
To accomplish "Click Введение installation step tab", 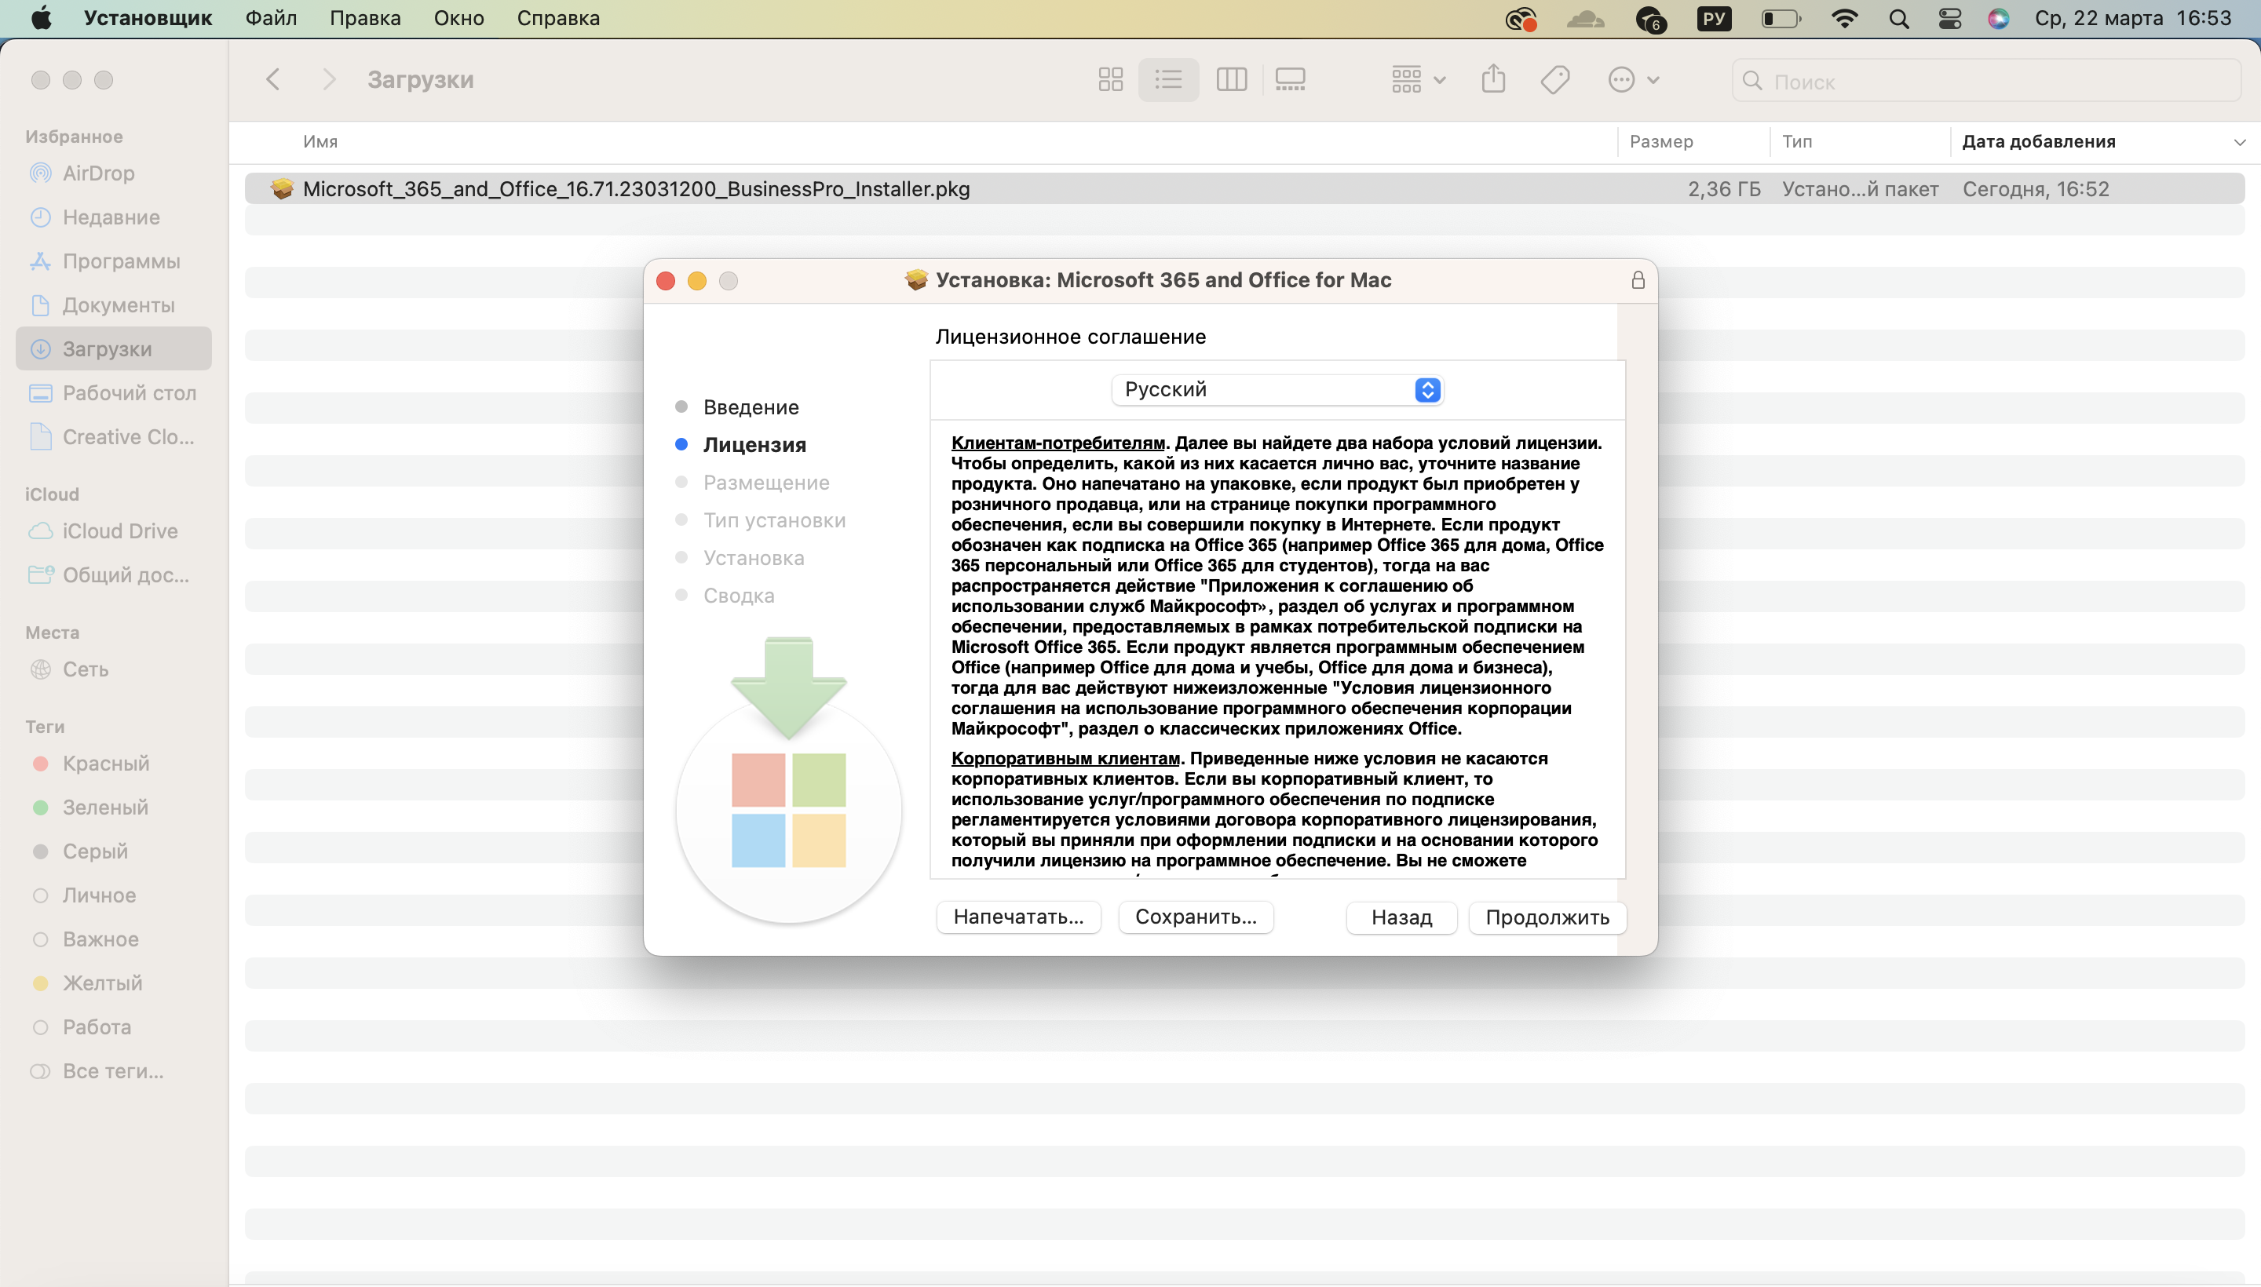I will point(751,407).
